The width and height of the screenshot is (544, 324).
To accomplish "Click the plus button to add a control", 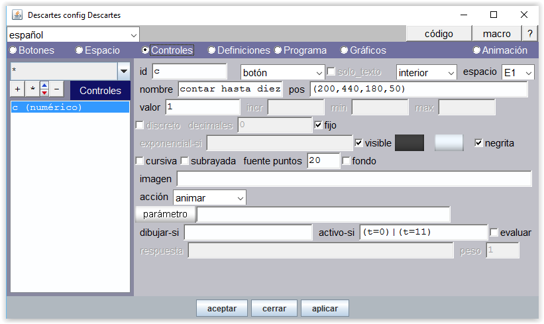I will [x=17, y=89].
